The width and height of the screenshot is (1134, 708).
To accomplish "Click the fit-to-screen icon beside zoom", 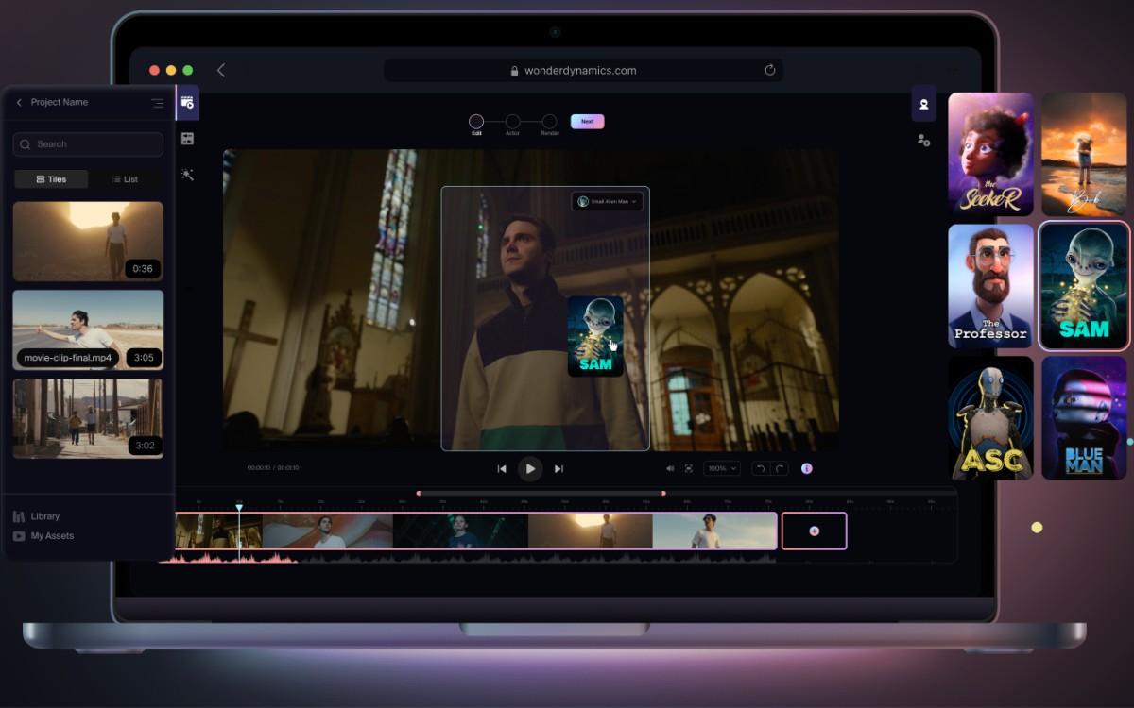I will click(x=688, y=468).
